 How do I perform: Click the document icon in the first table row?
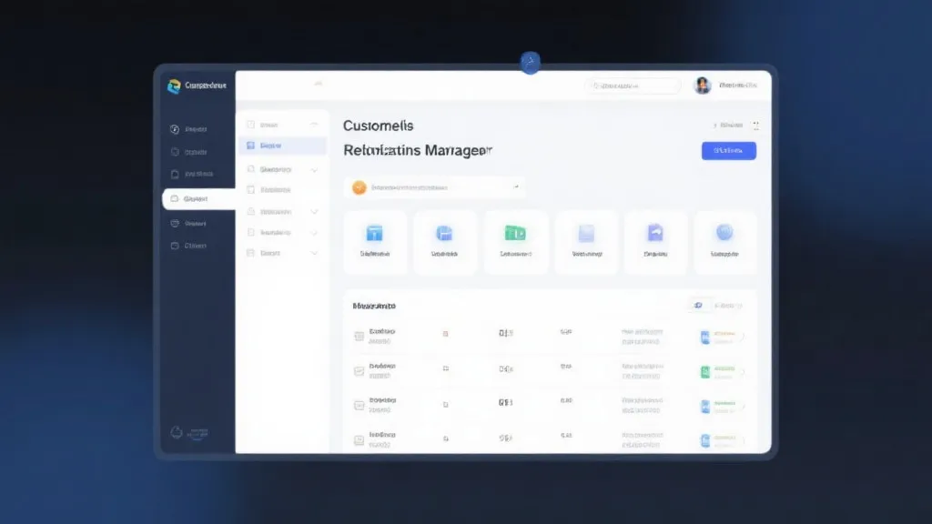(360, 335)
